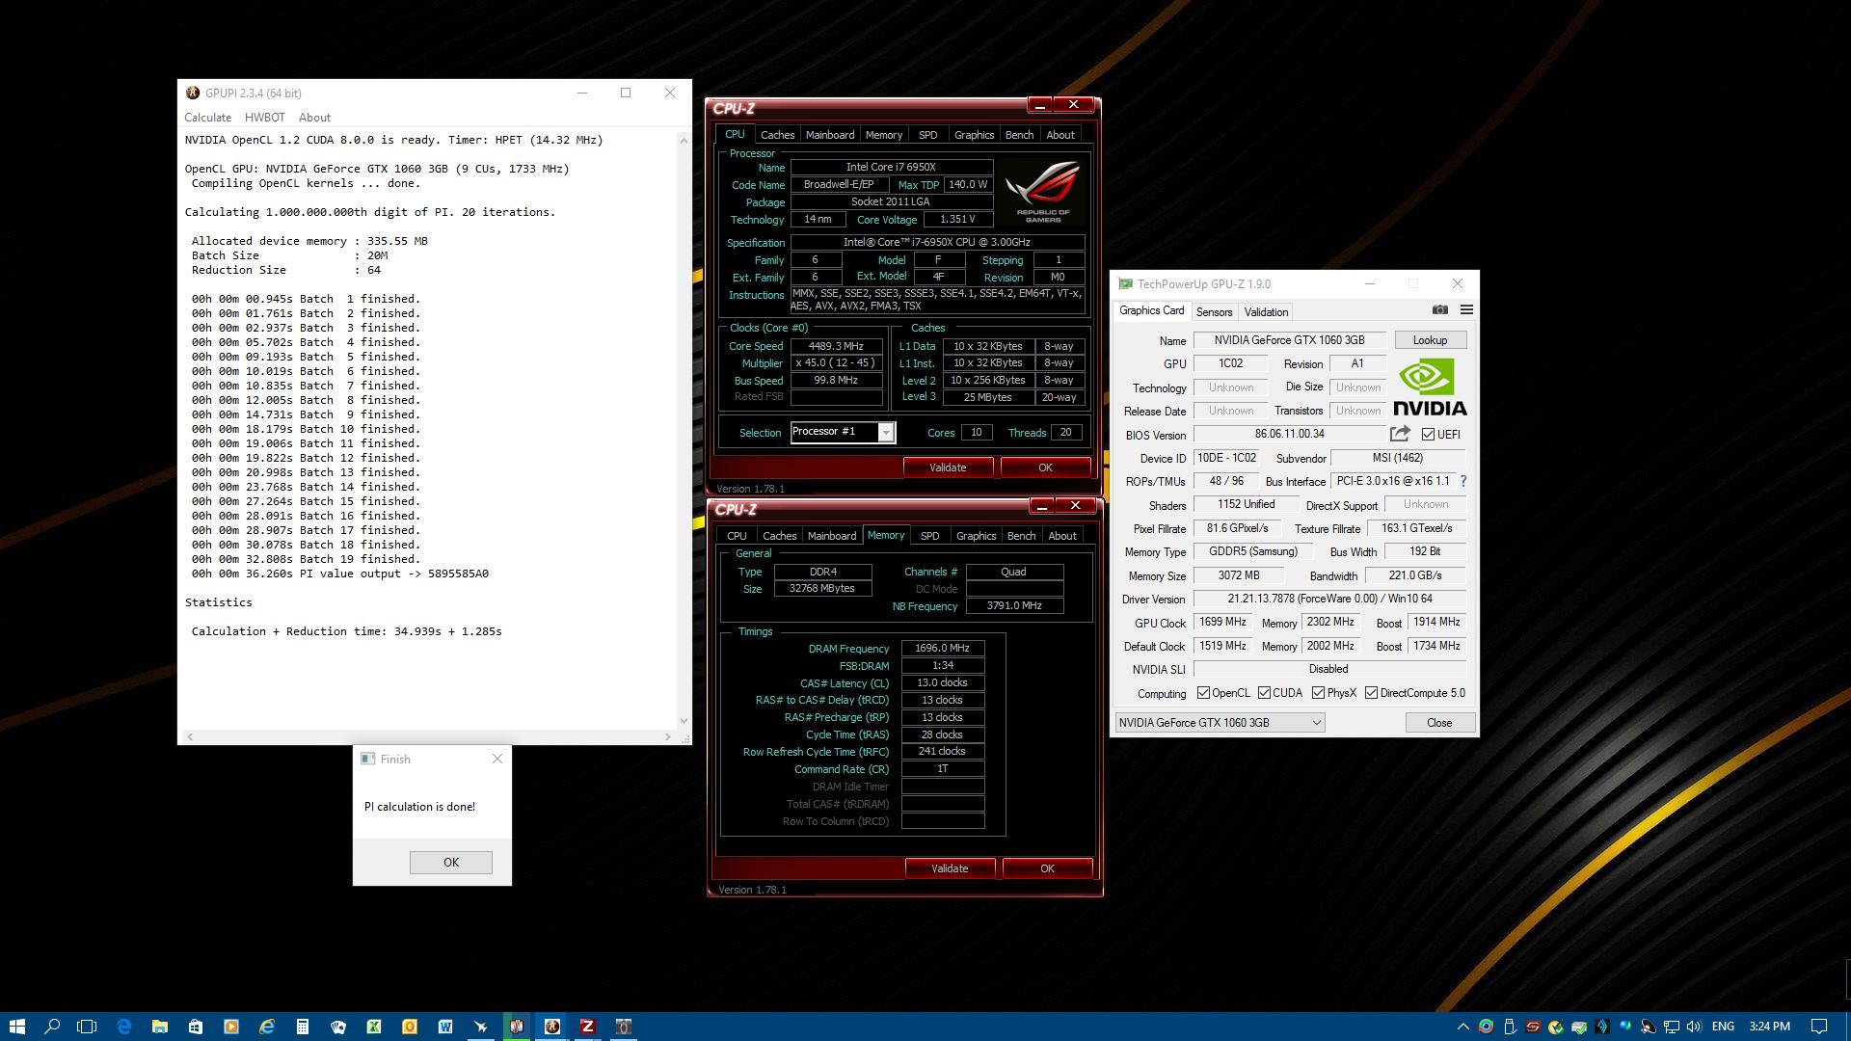
Task: Switch to Mainboard tab in top CPU-Z window
Action: pos(830,135)
